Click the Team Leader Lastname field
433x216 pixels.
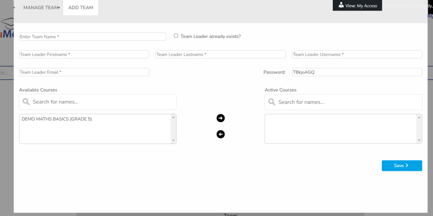220,54
